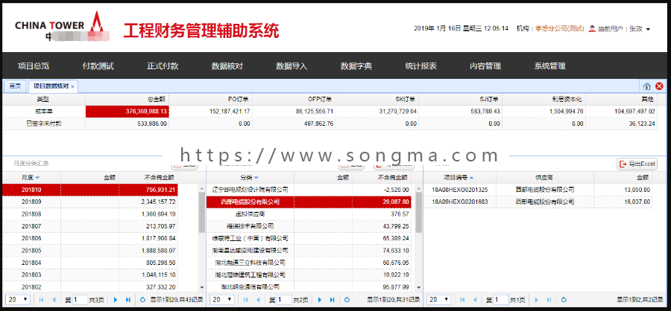Click the 利息资本化 column header
This screenshot has height=311, width=671.
(544, 99)
